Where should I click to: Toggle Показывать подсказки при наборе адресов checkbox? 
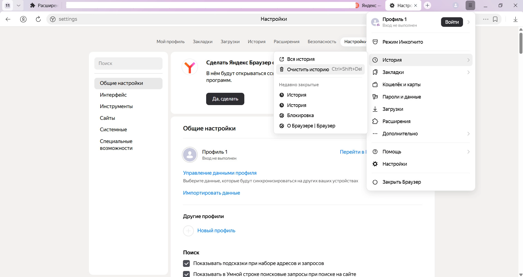[187, 263]
